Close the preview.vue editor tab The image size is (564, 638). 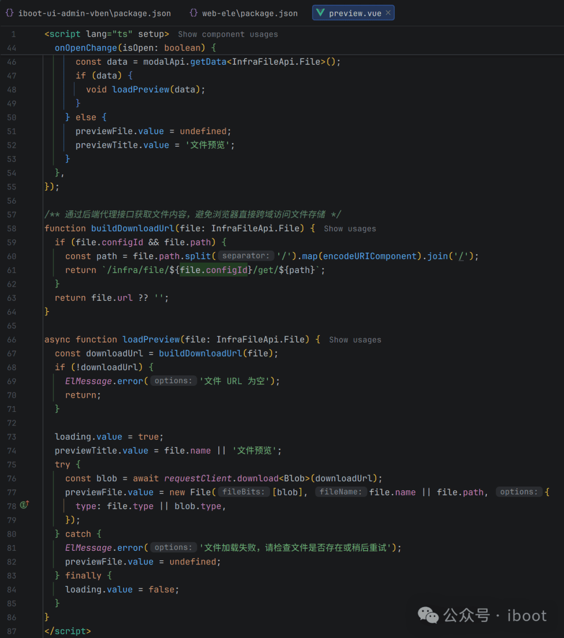click(388, 13)
